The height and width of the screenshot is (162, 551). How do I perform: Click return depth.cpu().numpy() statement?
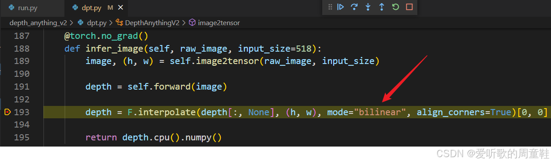pyautogui.click(x=153, y=138)
